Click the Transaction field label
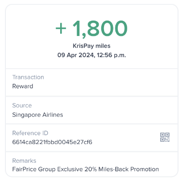Viewport: 181px width, 181px height. coord(28,77)
